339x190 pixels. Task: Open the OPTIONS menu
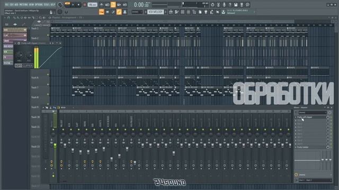click(39, 5)
